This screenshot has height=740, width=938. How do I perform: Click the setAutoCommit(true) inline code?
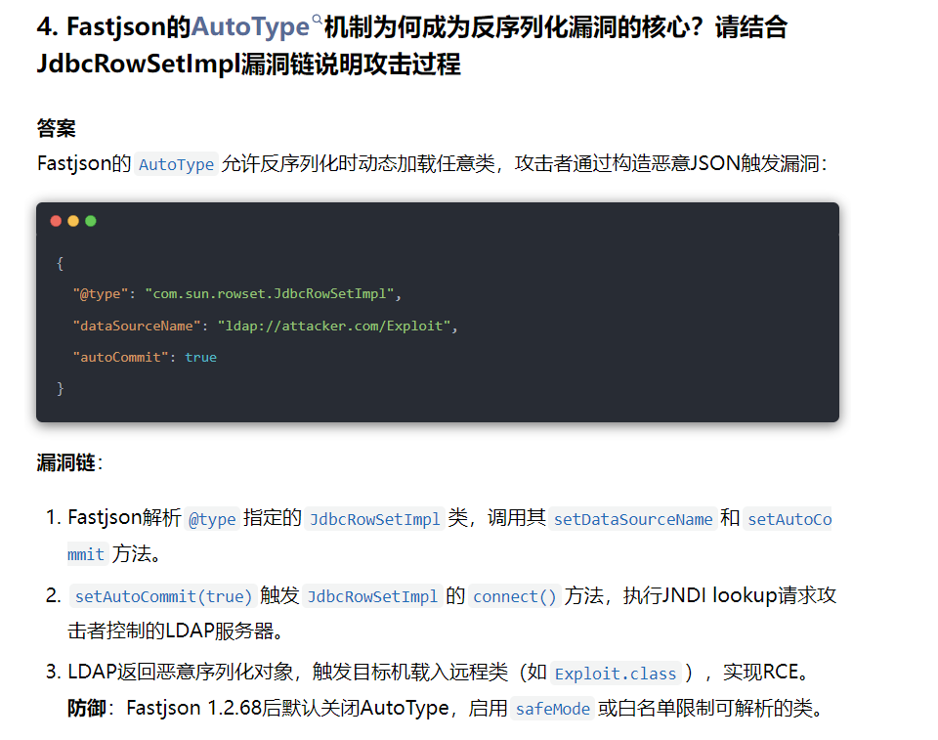(x=163, y=596)
